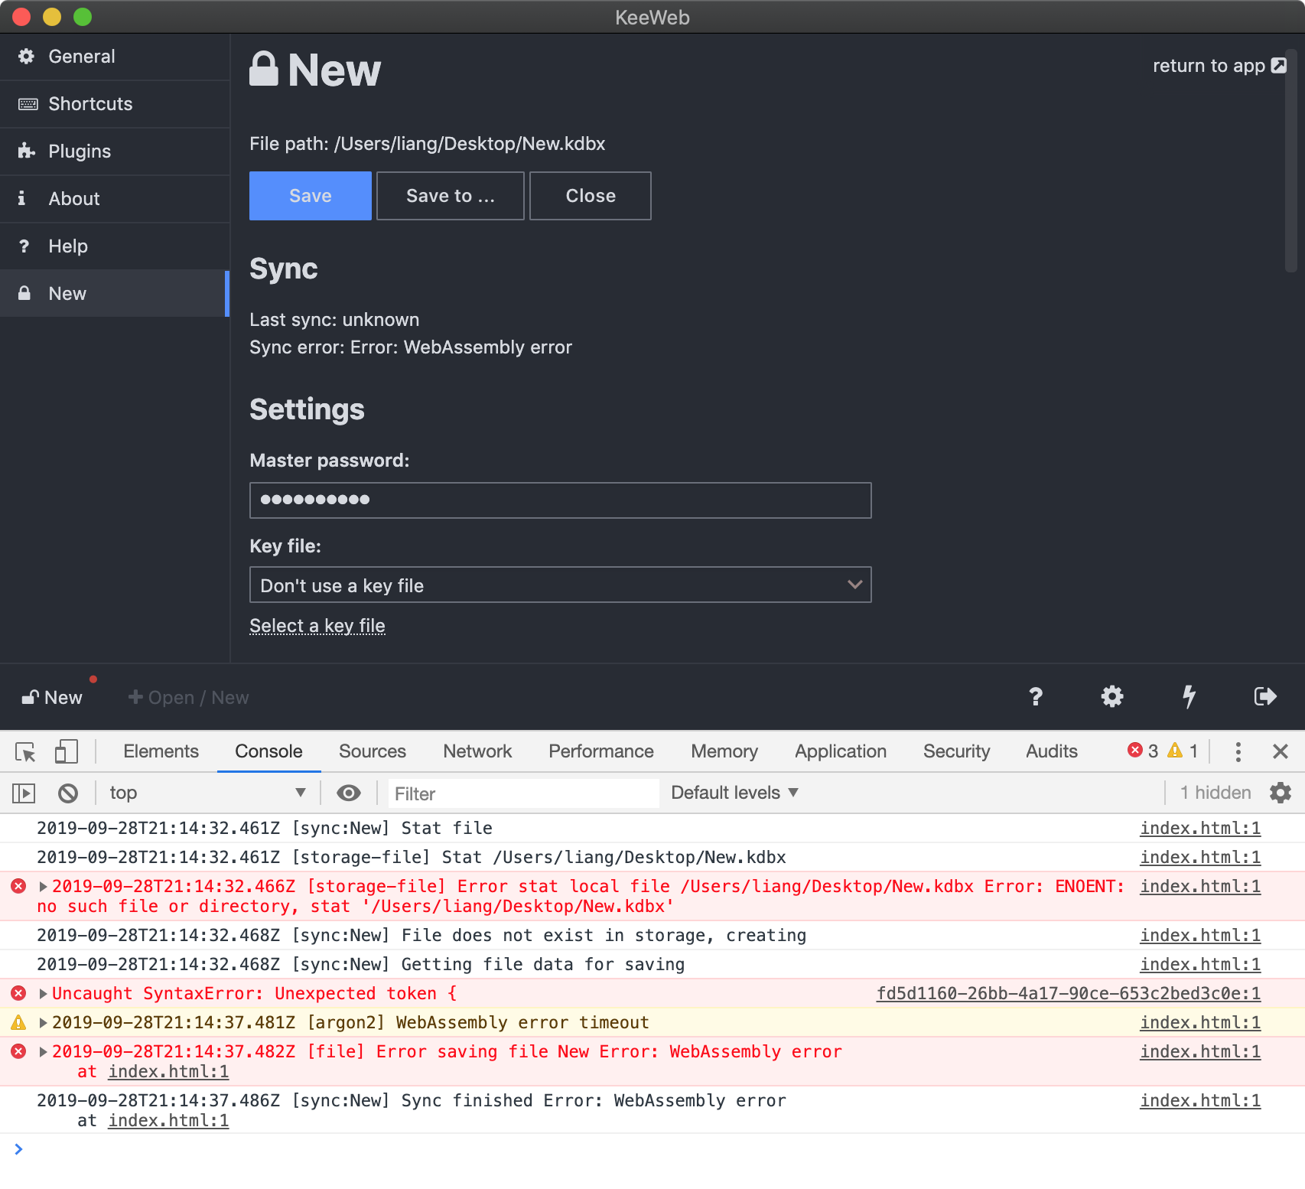This screenshot has height=1189, width=1305.
Task: Open the About section in sidebar
Action: click(x=115, y=199)
